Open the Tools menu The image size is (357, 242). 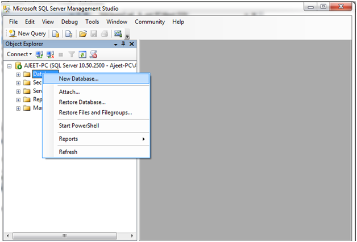(x=92, y=22)
